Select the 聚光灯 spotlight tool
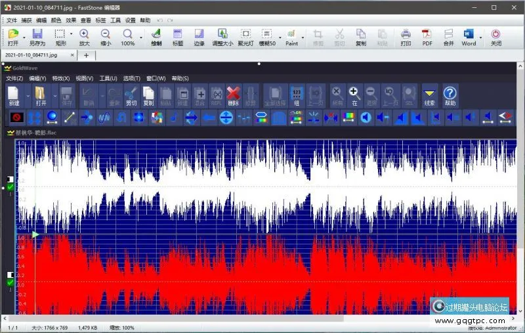 pos(245,36)
